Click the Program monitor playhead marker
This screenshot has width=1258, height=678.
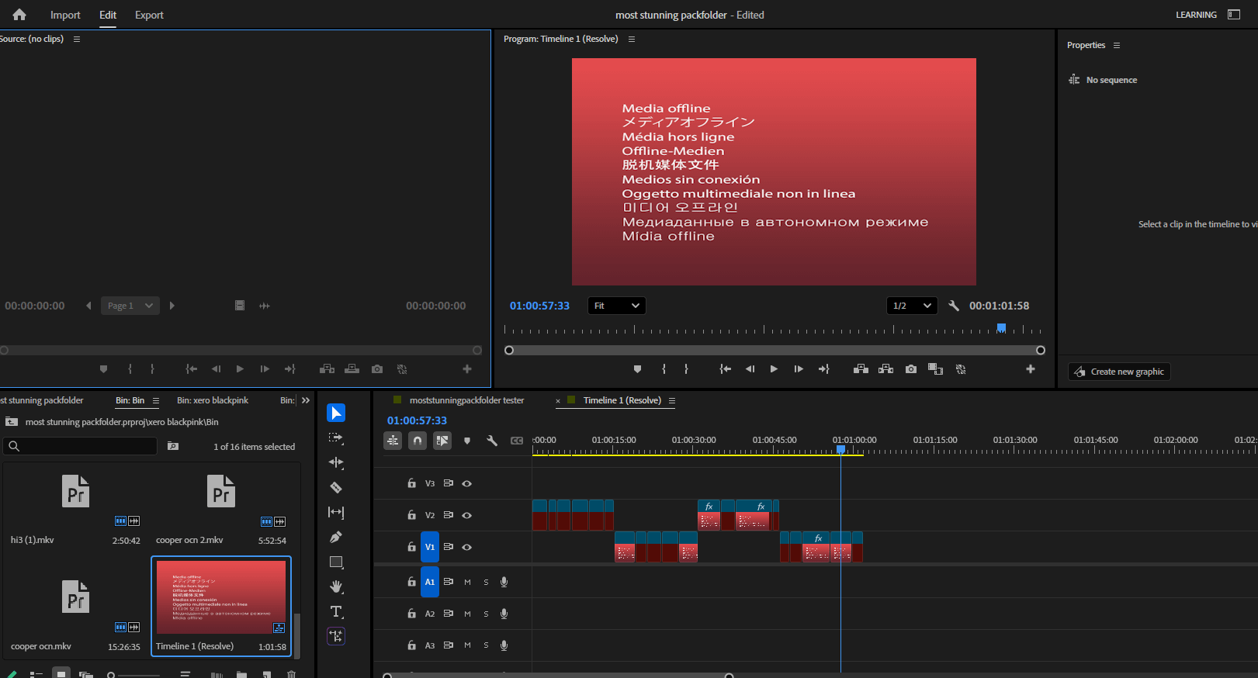click(x=1001, y=328)
